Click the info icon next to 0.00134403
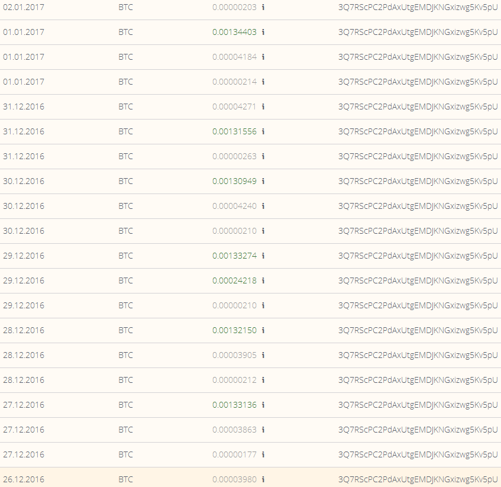Viewport: 501px width, 487px height. coord(263,32)
